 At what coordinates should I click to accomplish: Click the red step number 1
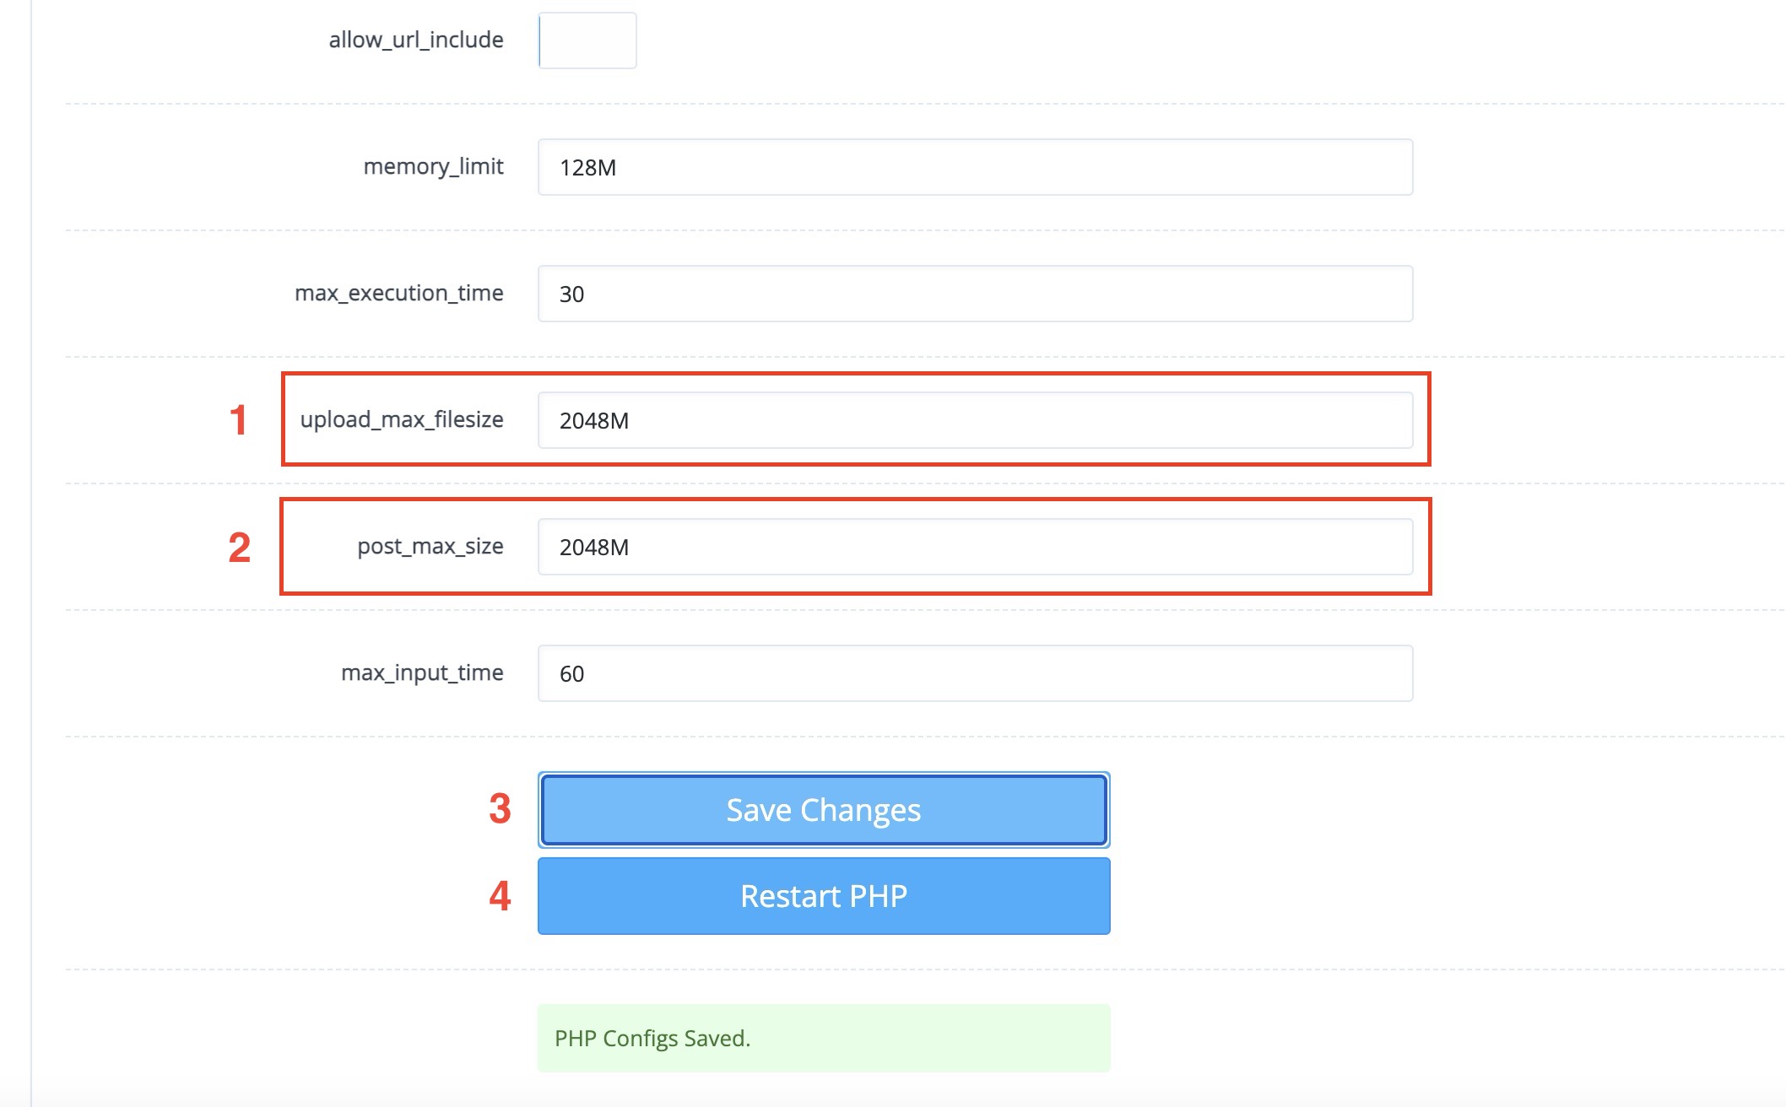pos(239,420)
